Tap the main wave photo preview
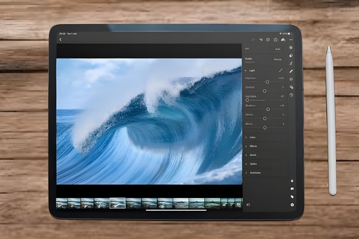Screen dimensions: 359x239 [x=149, y=121]
